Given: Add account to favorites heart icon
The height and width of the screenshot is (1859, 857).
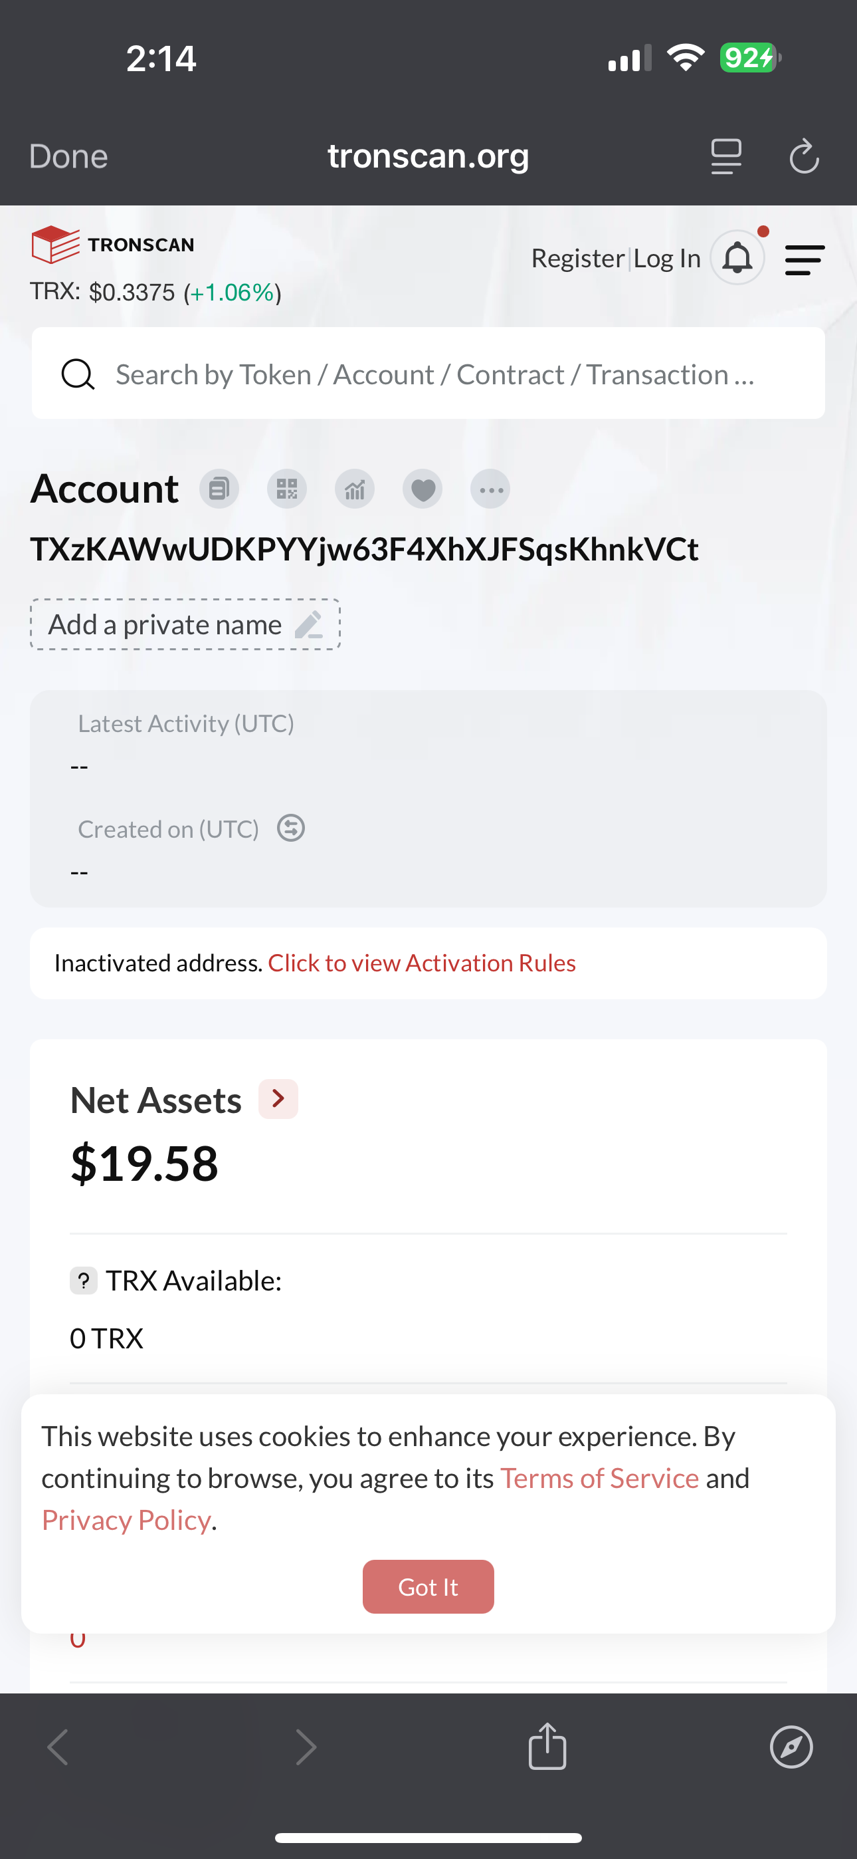Looking at the screenshot, I should pos(423,489).
